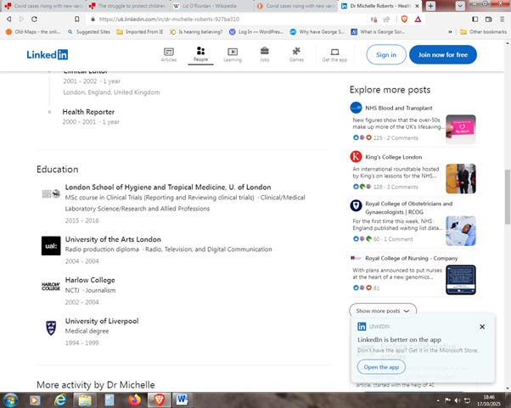Open Suggested Sites bookmark
This screenshot has width=511, height=408.
(x=89, y=32)
